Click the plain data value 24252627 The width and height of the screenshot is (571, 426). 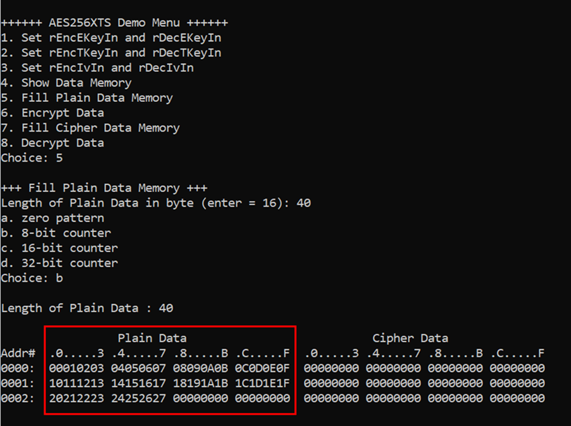[x=138, y=398]
